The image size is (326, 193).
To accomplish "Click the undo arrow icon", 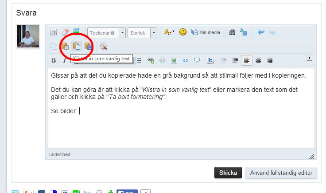I will click(261, 32).
